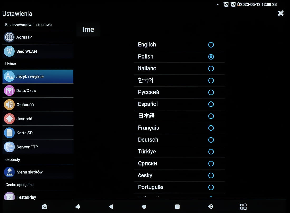
Task: Click the Data/Czas calendar icon
Action: click(x=9, y=91)
